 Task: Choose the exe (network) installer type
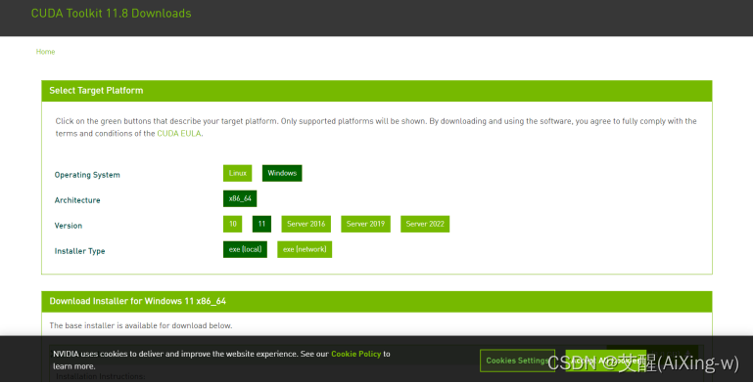coord(305,249)
